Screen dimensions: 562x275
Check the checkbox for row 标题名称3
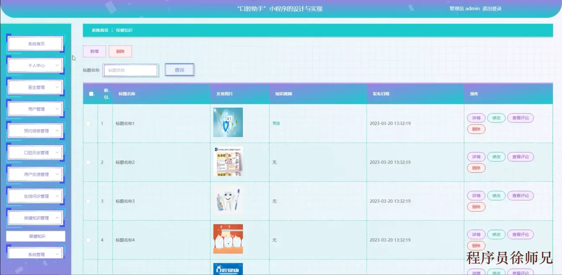(x=88, y=201)
